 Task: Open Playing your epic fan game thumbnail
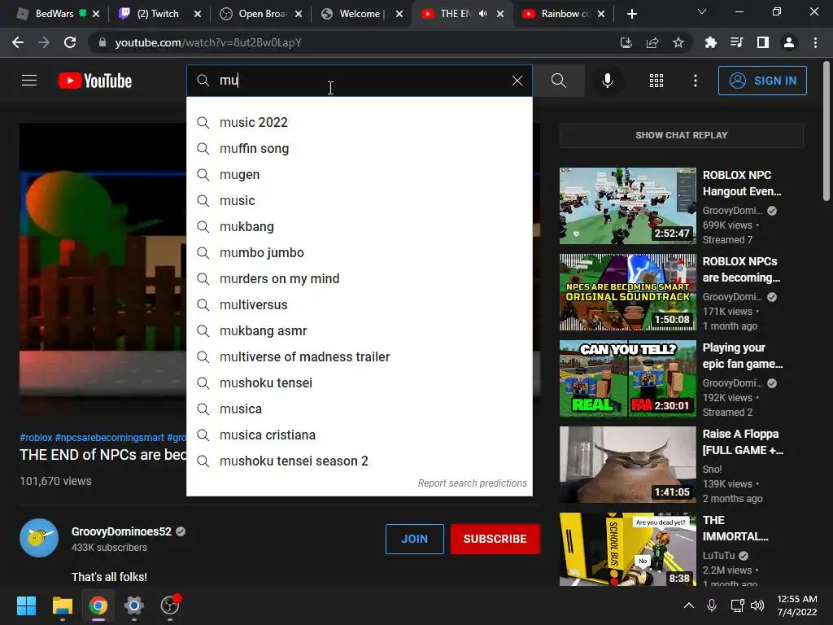click(627, 378)
